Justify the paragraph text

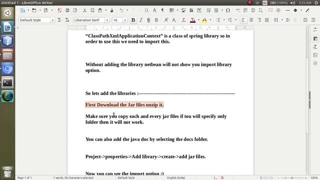(x=266, y=20)
